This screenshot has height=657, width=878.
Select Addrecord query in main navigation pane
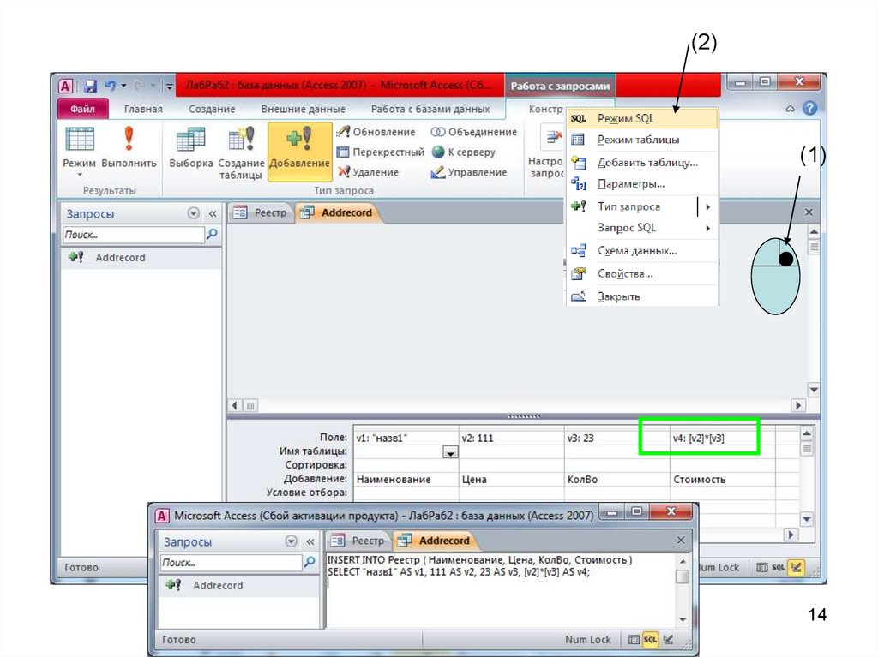click(x=141, y=258)
